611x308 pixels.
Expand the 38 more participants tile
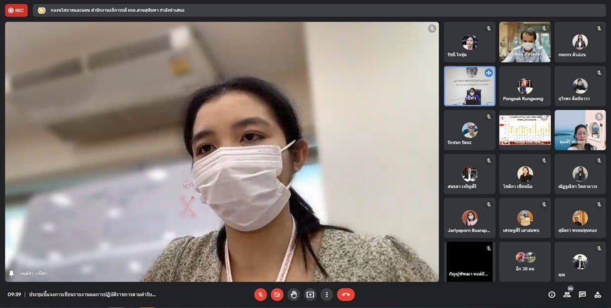(525, 262)
